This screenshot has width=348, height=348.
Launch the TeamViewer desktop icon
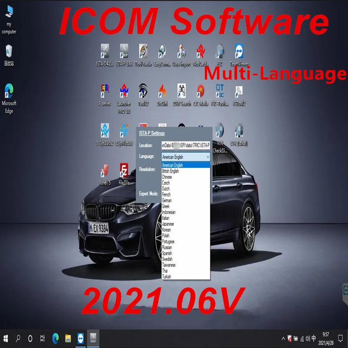click(239, 55)
